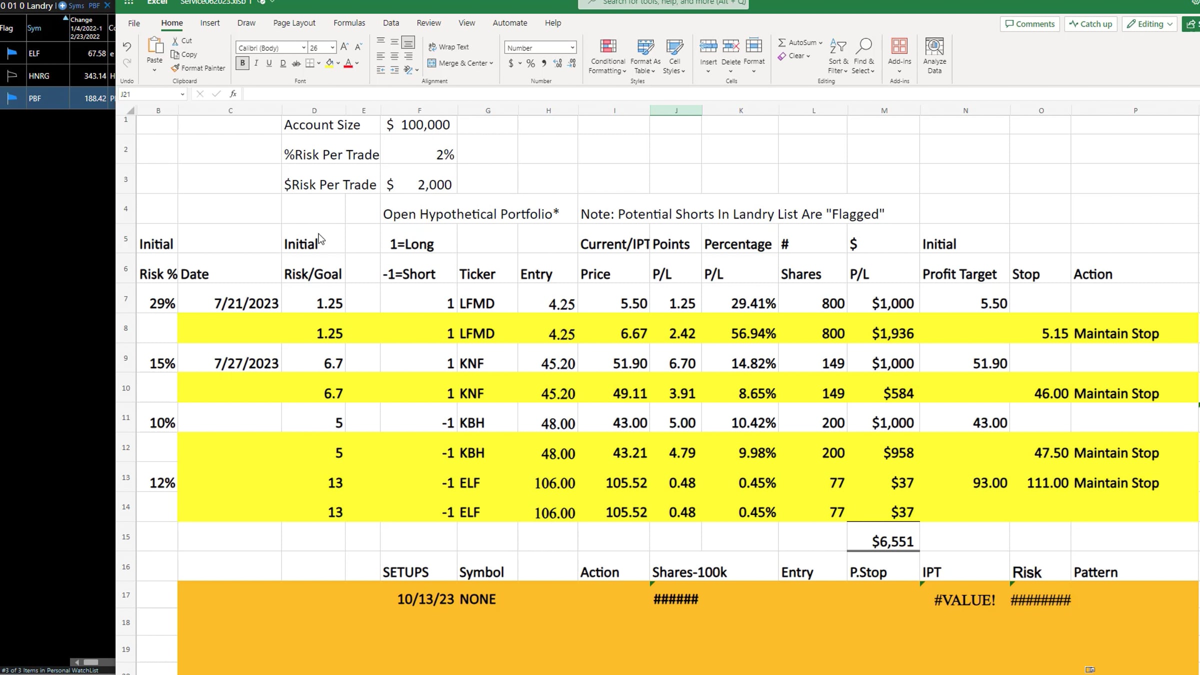Decrease font size with smaller A icon

click(358, 47)
